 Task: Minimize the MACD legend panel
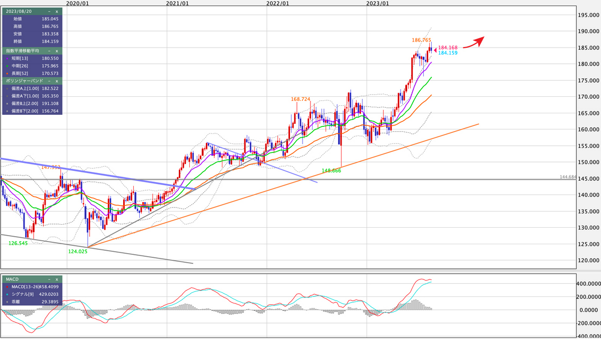point(49,279)
